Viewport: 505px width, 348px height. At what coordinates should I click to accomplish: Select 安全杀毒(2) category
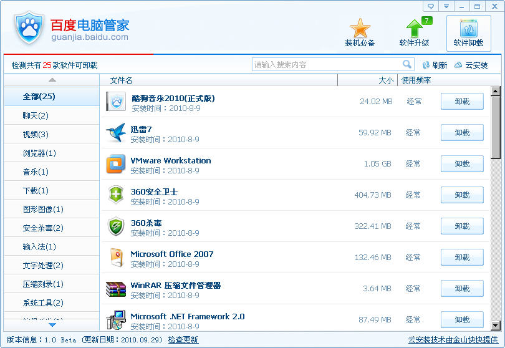pyautogui.click(x=52, y=228)
